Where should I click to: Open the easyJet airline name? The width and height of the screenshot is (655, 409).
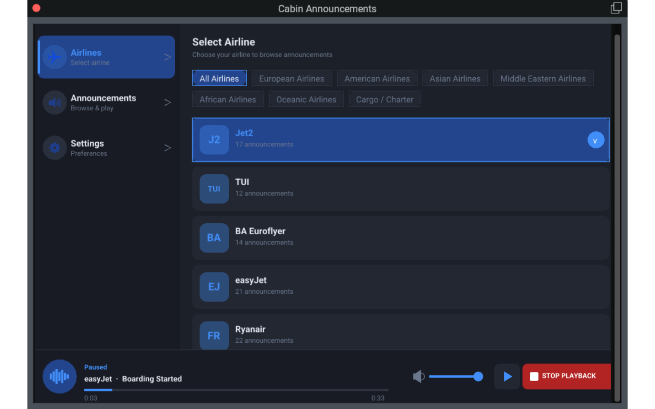coord(251,280)
